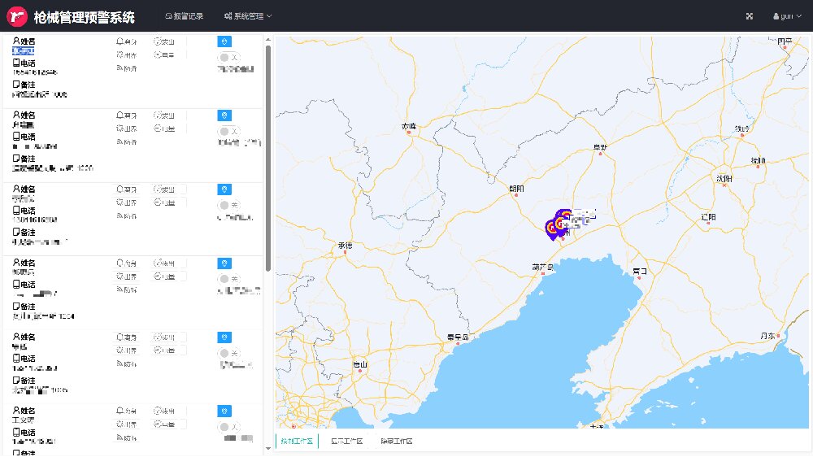The width and height of the screenshot is (813, 457).
Task: Open the 报警记录 menu item
Action: 184,16
